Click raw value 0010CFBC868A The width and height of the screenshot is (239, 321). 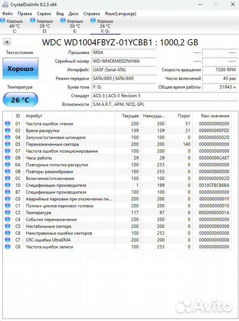(214, 185)
